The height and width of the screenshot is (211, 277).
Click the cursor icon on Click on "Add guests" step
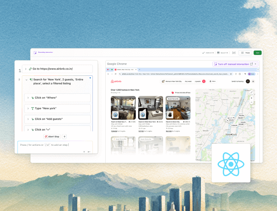click(32, 119)
